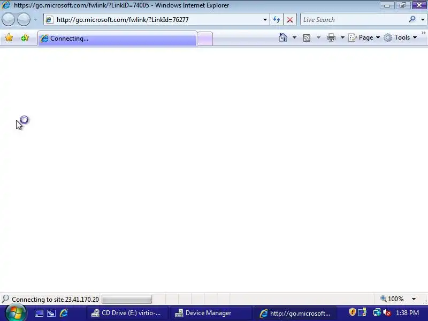Click the 1:38 PM clock
This screenshot has width=428, height=321.
point(407,313)
